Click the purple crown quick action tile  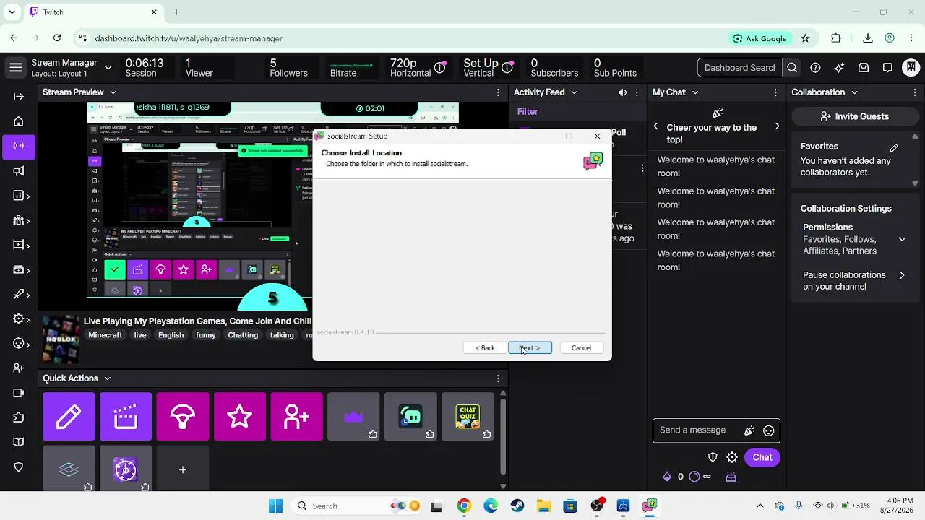pyautogui.click(x=353, y=417)
